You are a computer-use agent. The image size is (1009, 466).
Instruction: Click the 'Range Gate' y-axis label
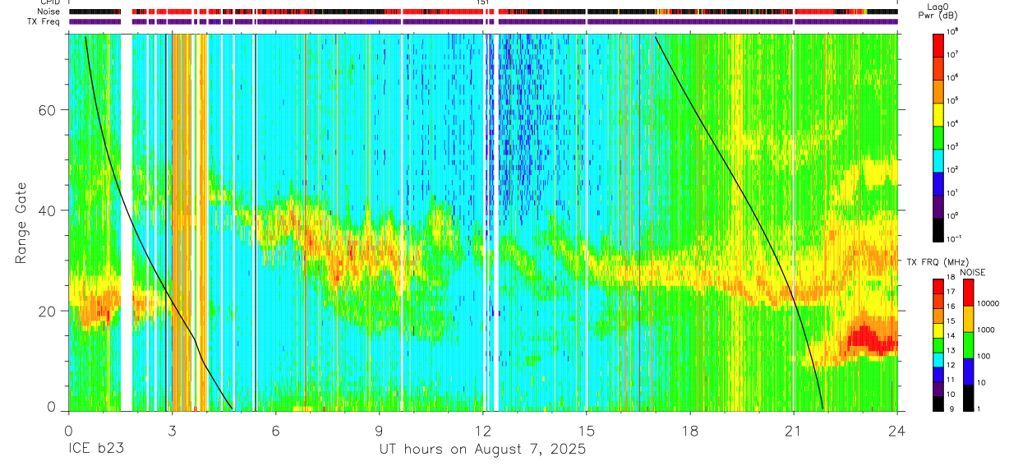(x=21, y=223)
